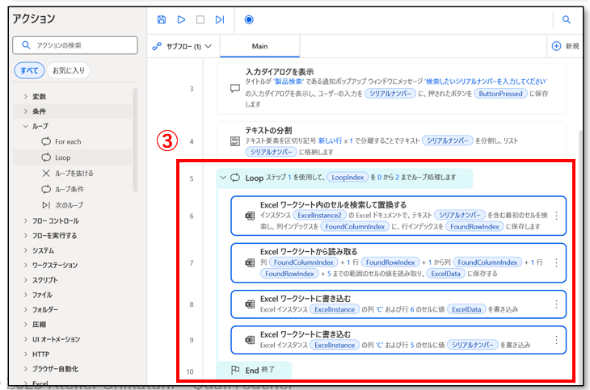Click 新規 to add new variable

[565, 46]
